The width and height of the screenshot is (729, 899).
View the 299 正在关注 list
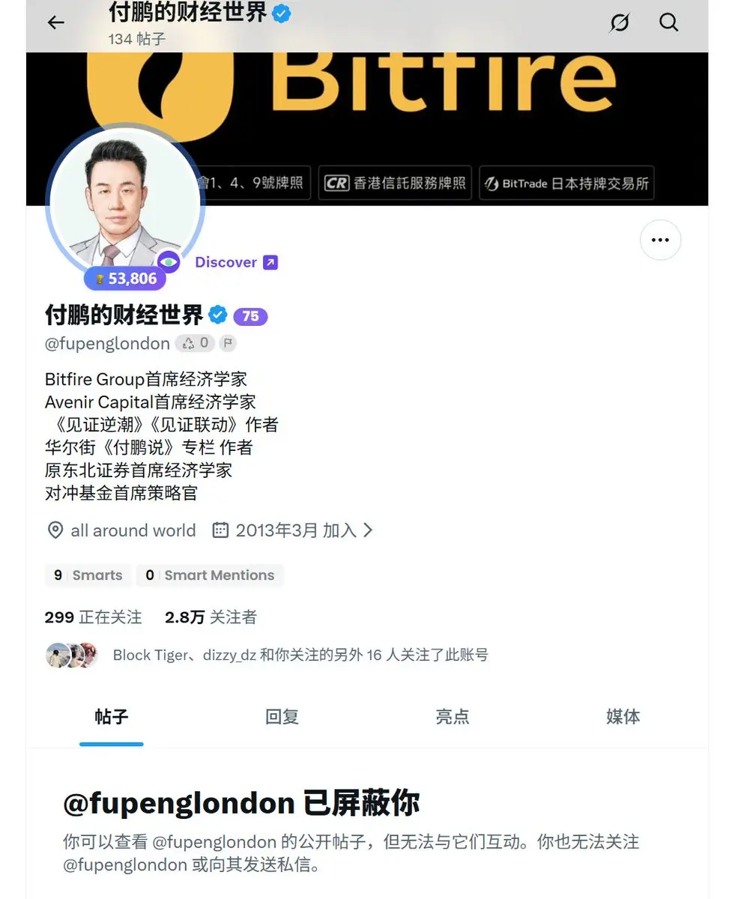[x=93, y=617]
